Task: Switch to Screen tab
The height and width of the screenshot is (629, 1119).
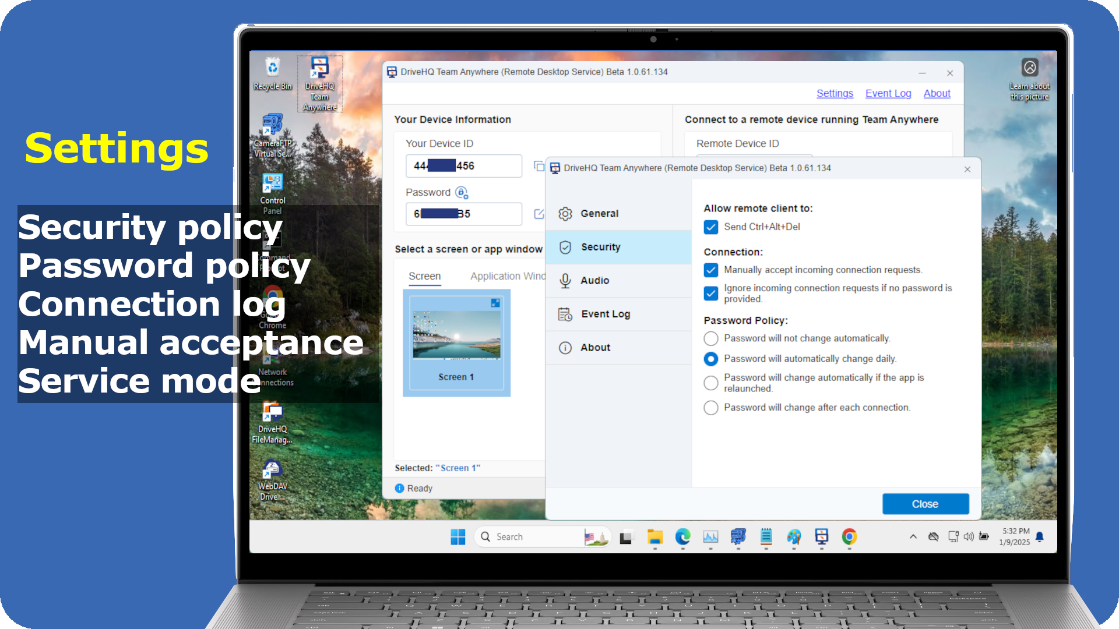Action: tap(425, 275)
